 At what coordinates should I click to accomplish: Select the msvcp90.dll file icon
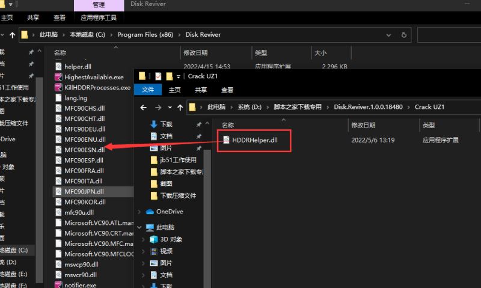pyautogui.click(x=58, y=265)
